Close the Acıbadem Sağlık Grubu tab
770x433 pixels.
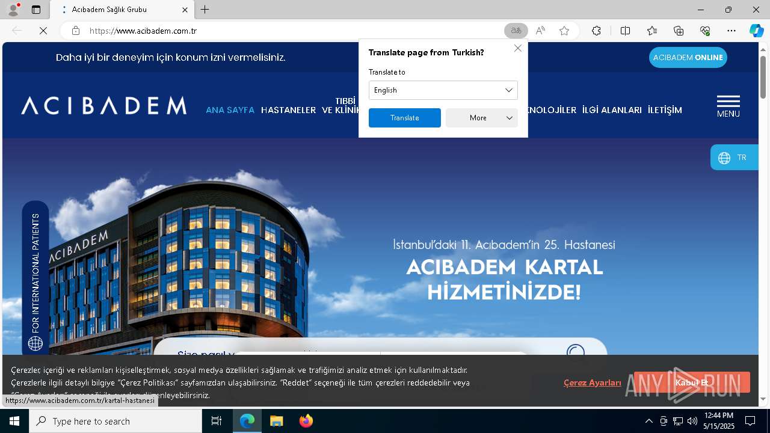click(x=185, y=10)
